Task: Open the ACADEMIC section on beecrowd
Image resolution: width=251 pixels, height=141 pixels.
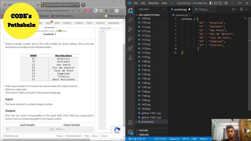Action: pos(67,23)
